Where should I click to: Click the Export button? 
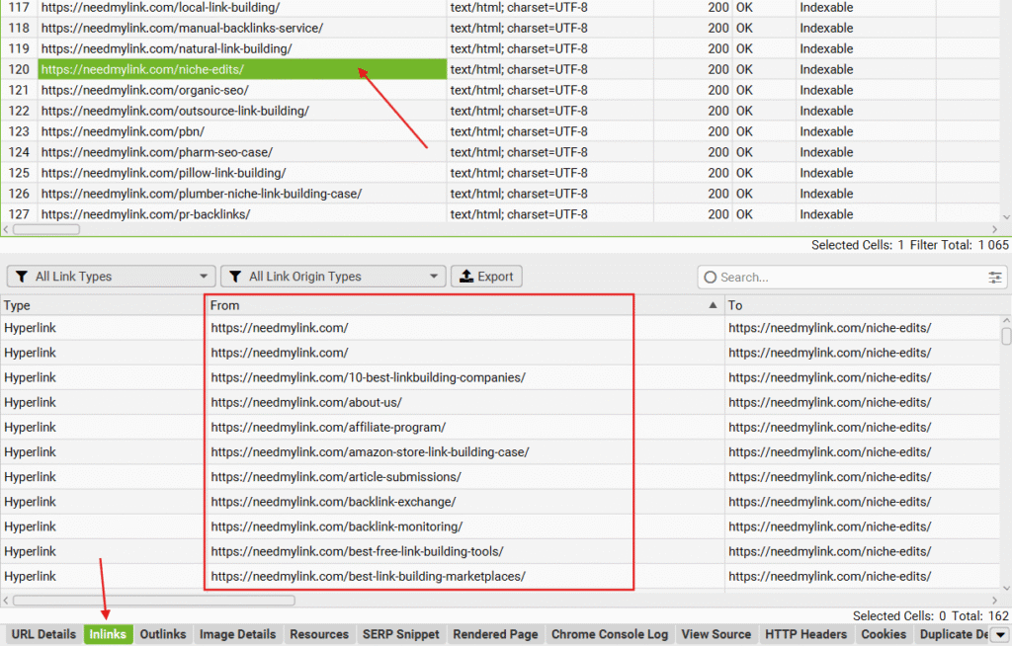click(x=486, y=277)
